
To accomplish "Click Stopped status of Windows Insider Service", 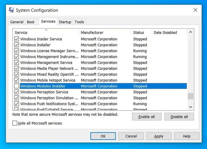I will [140, 39].
